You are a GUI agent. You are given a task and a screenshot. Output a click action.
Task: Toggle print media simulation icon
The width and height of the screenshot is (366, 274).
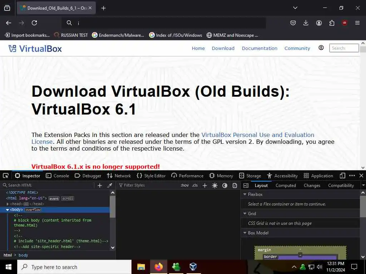[235, 186]
